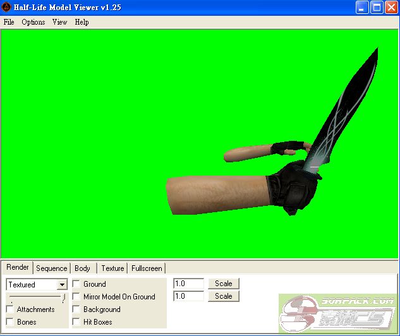Toggle the Bones checkbox
This screenshot has height=336, width=400.
coord(10,322)
